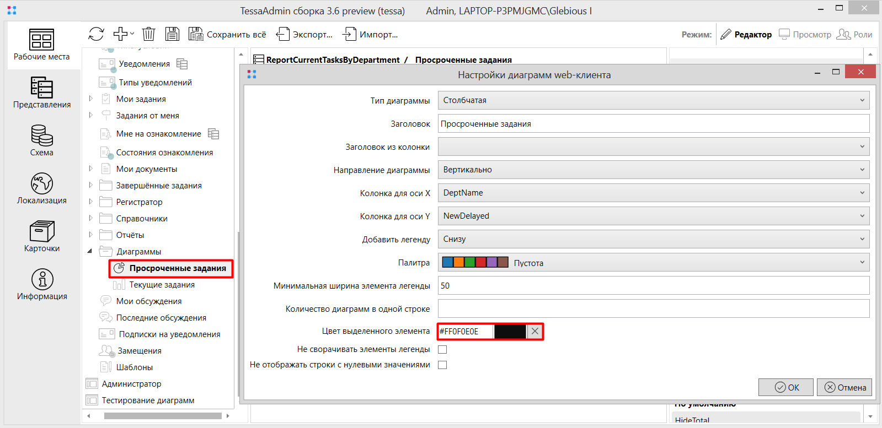Open the Карточки sidebar section
This screenshot has height=428, width=882.
click(x=42, y=236)
